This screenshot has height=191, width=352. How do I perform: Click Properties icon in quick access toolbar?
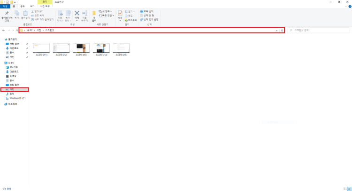coord(8,2)
